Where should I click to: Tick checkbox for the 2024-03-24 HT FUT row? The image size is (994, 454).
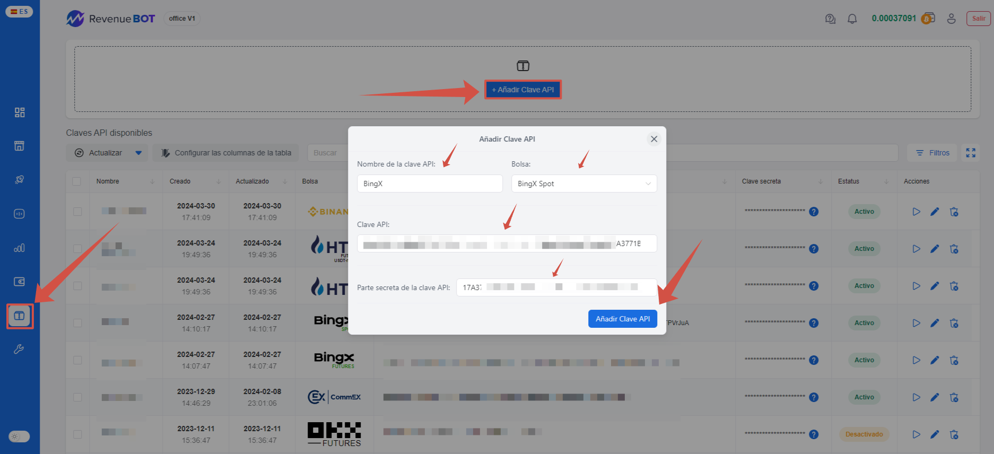coord(77,249)
